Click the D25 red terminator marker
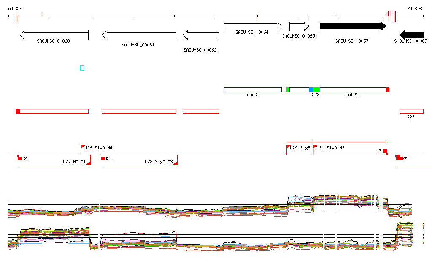 [x=385, y=151]
